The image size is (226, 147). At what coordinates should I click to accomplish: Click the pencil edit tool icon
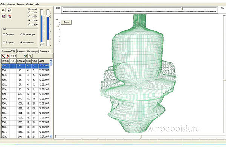[31, 56]
